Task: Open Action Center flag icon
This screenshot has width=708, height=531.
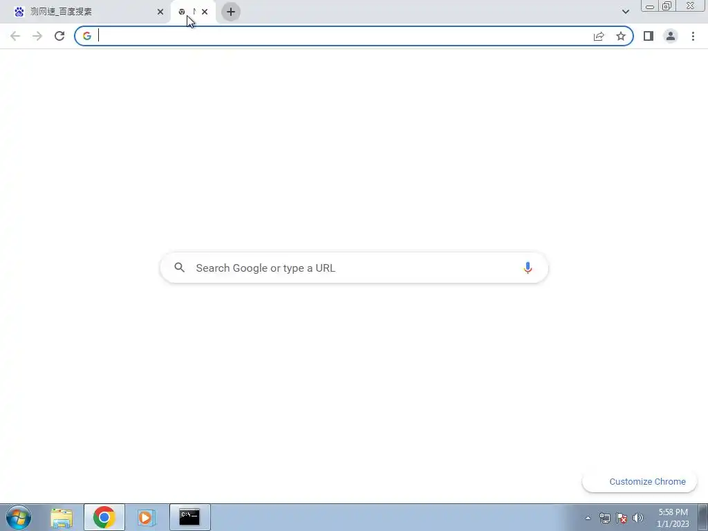Action: pyautogui.click(x=622, y=518)
